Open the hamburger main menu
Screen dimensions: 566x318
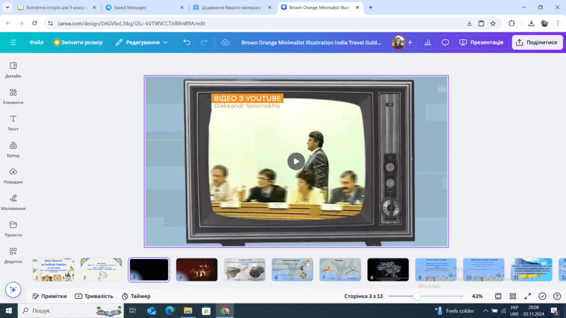click(13, 42)
